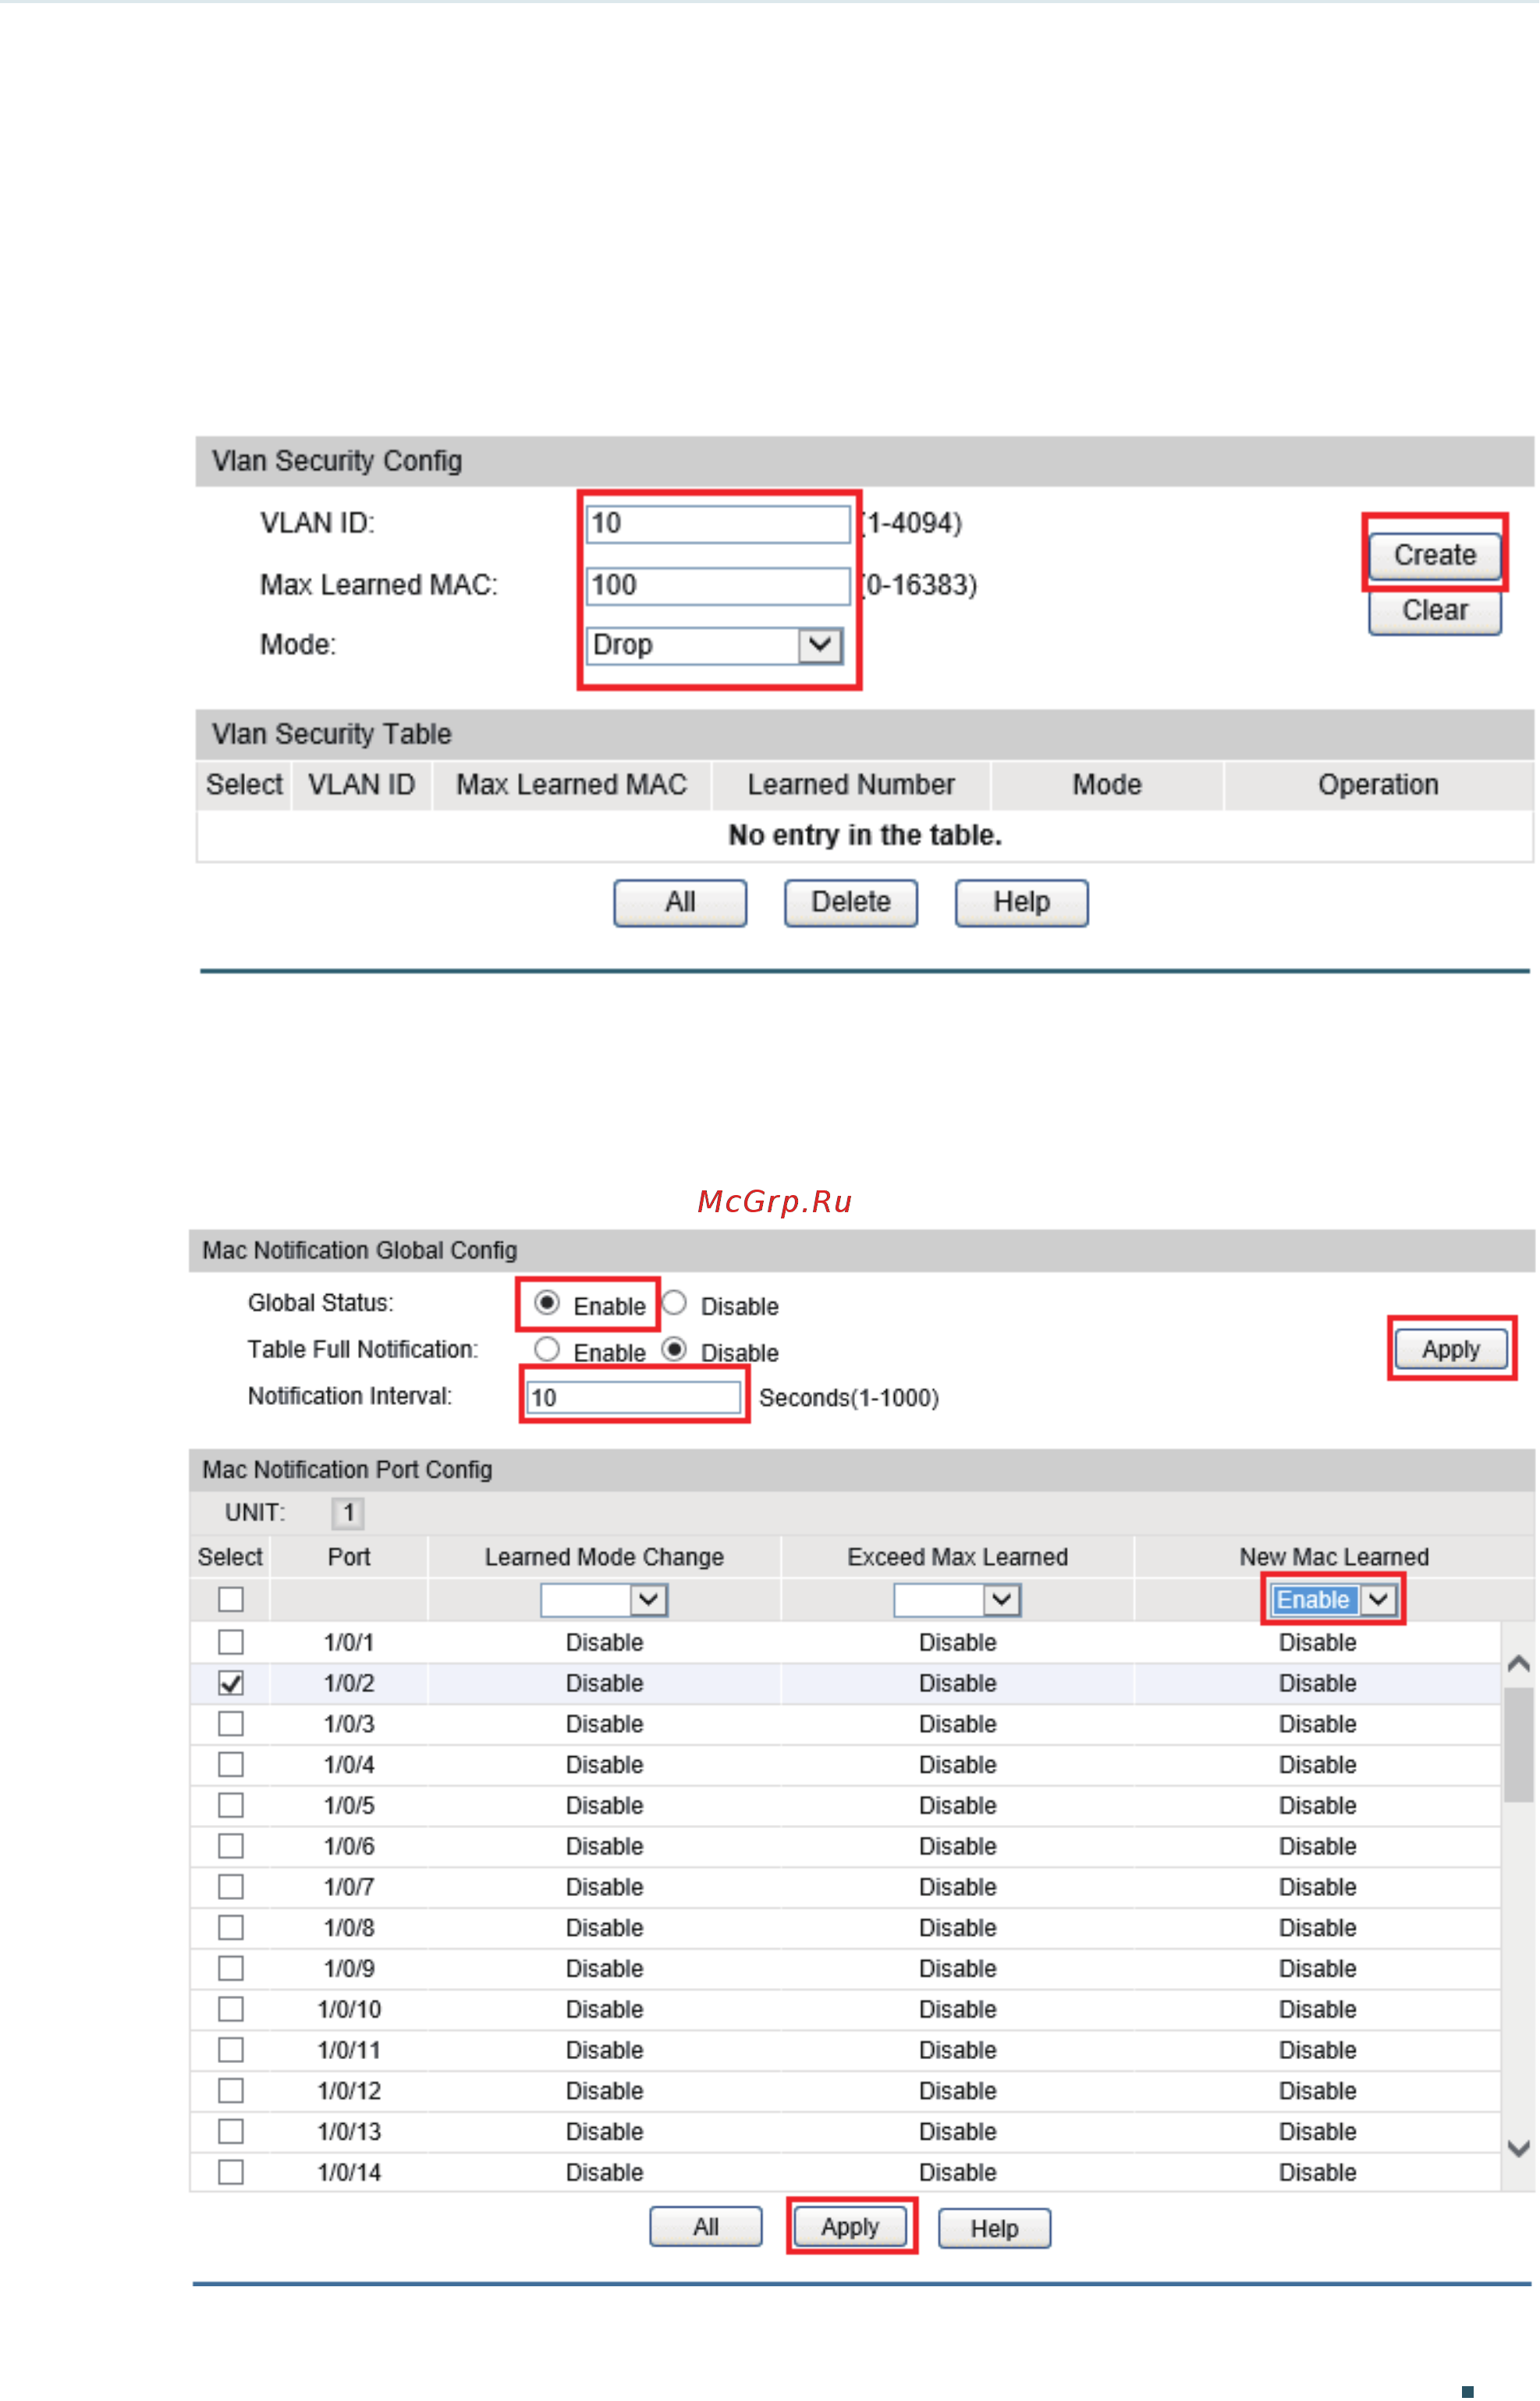Check the box for port 1/0/13

(x=231, y=2132)
